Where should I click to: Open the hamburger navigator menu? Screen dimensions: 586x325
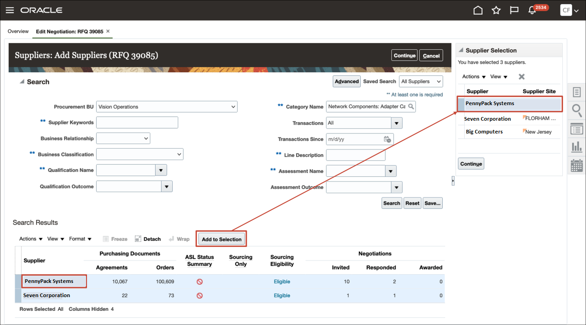click(x=9, y=10)
